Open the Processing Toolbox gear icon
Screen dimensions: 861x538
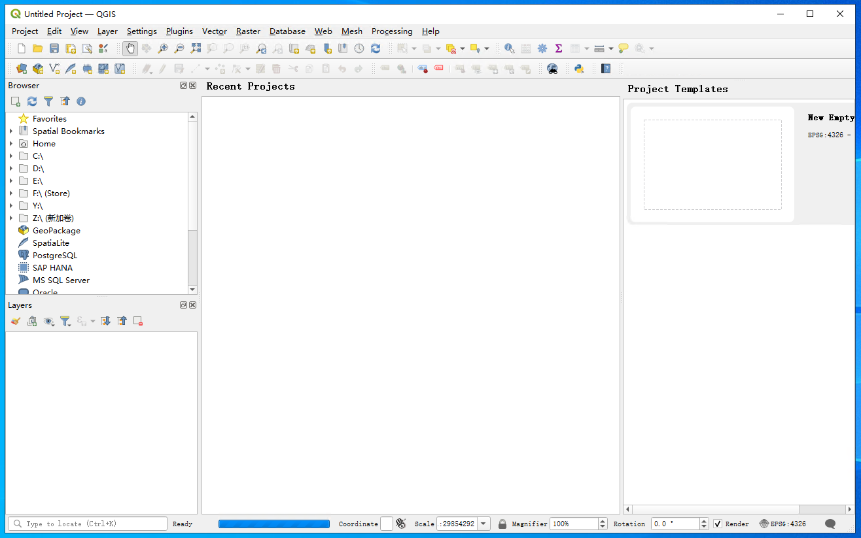click(542, 48)
